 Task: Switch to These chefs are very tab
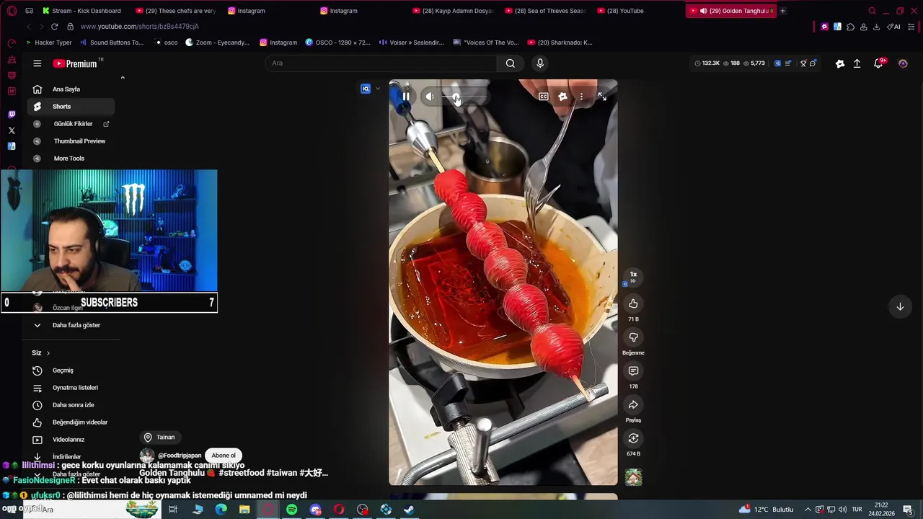tap(176, 11)
